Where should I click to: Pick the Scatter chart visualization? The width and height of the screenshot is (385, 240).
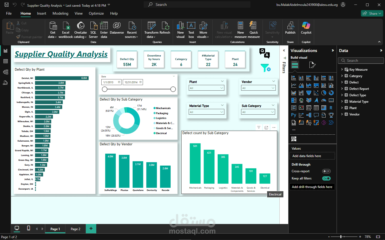[316, 93]
